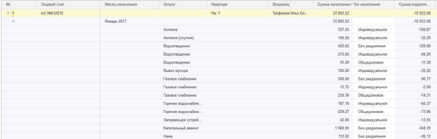Screen dimensions: 437x139
Task: Click Водоотведение amount 402,62 cell
Action: pyautogui.click(x=333, y=46)
